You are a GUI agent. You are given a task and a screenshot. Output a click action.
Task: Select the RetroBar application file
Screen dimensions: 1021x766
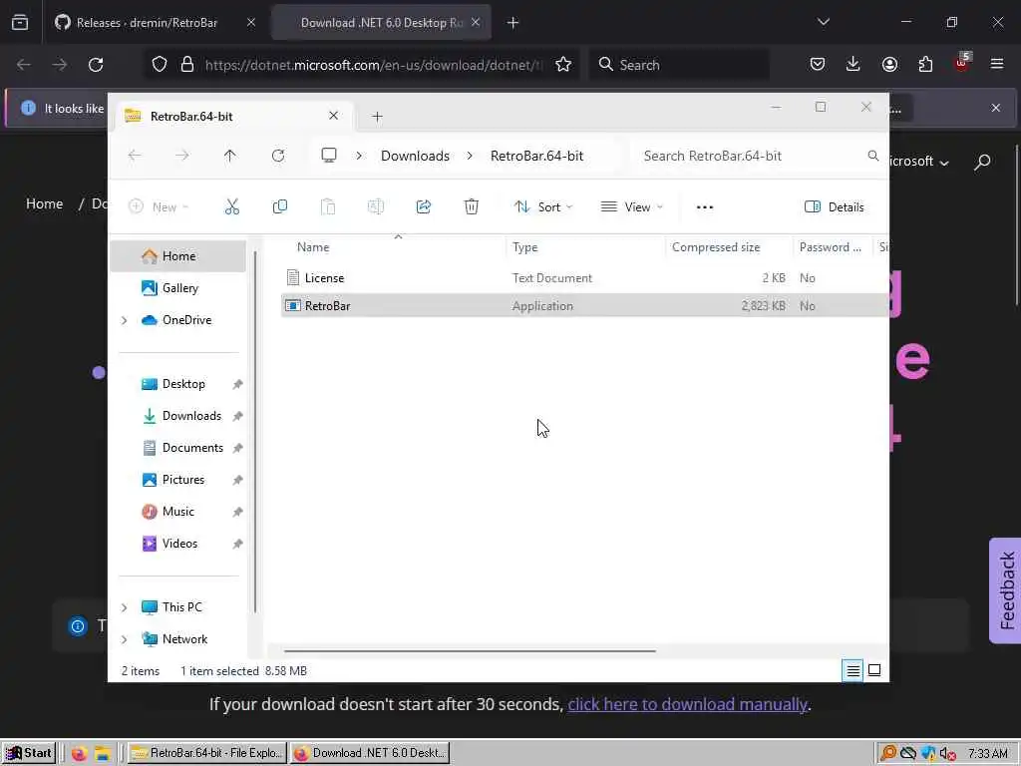584,306
